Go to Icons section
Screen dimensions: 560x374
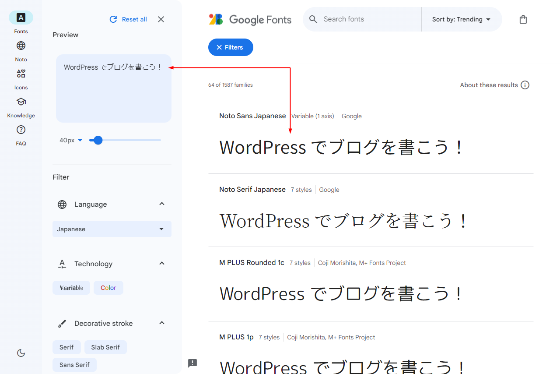21,74
